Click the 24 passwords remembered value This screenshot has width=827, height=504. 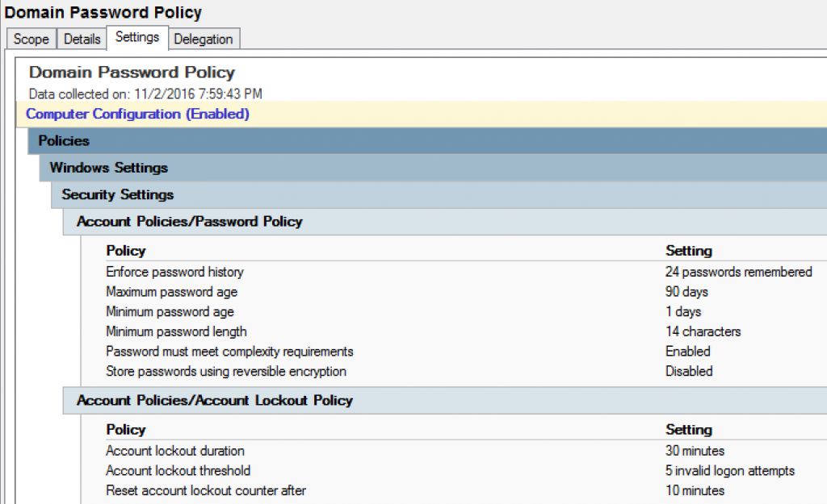pyautogui.click(x=739, y=272)
